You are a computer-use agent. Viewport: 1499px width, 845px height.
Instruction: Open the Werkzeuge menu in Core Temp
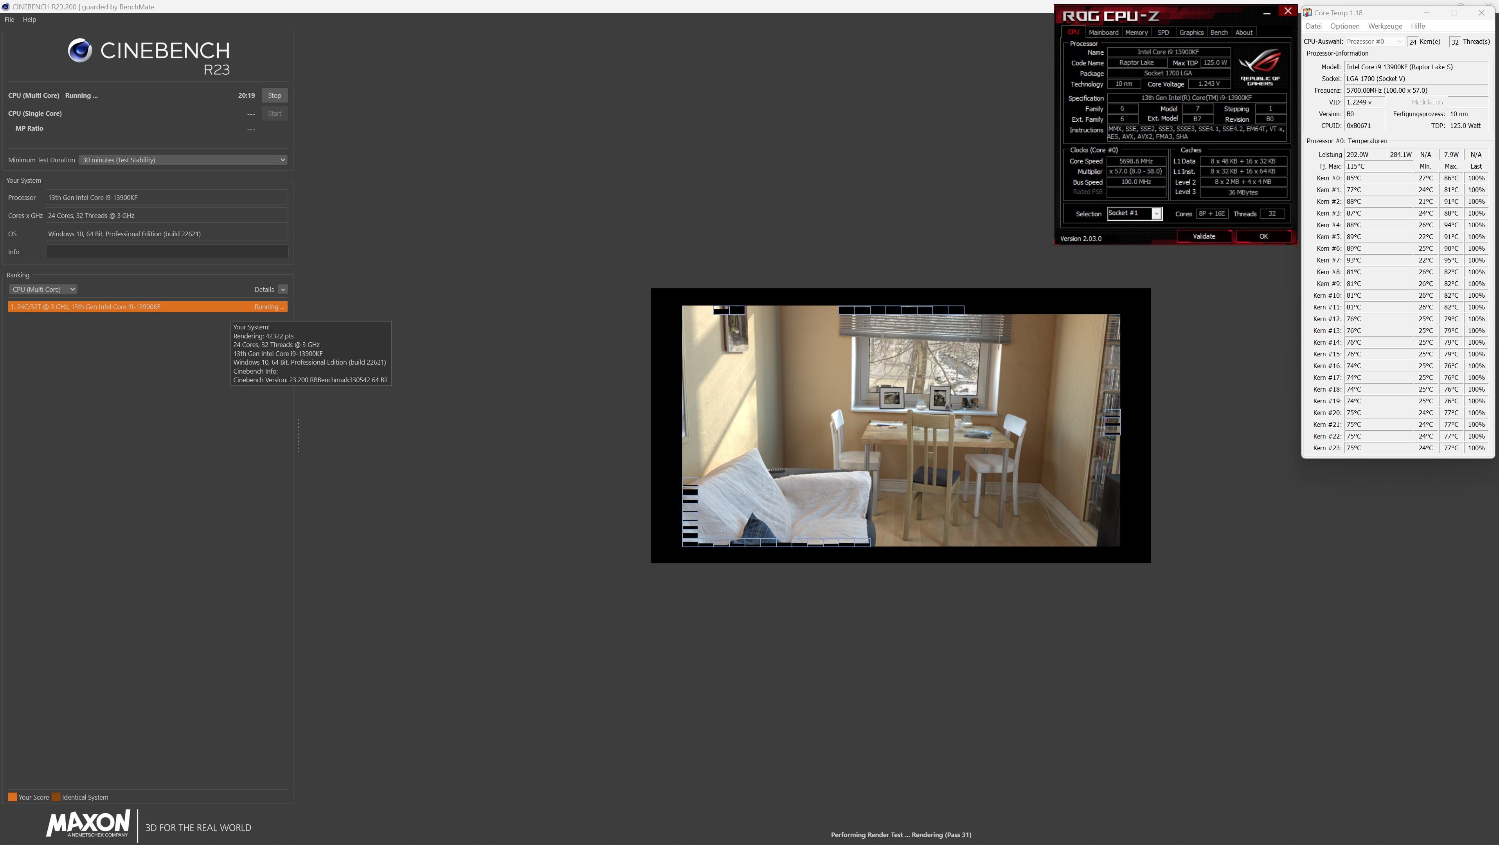pos(1384,26)
